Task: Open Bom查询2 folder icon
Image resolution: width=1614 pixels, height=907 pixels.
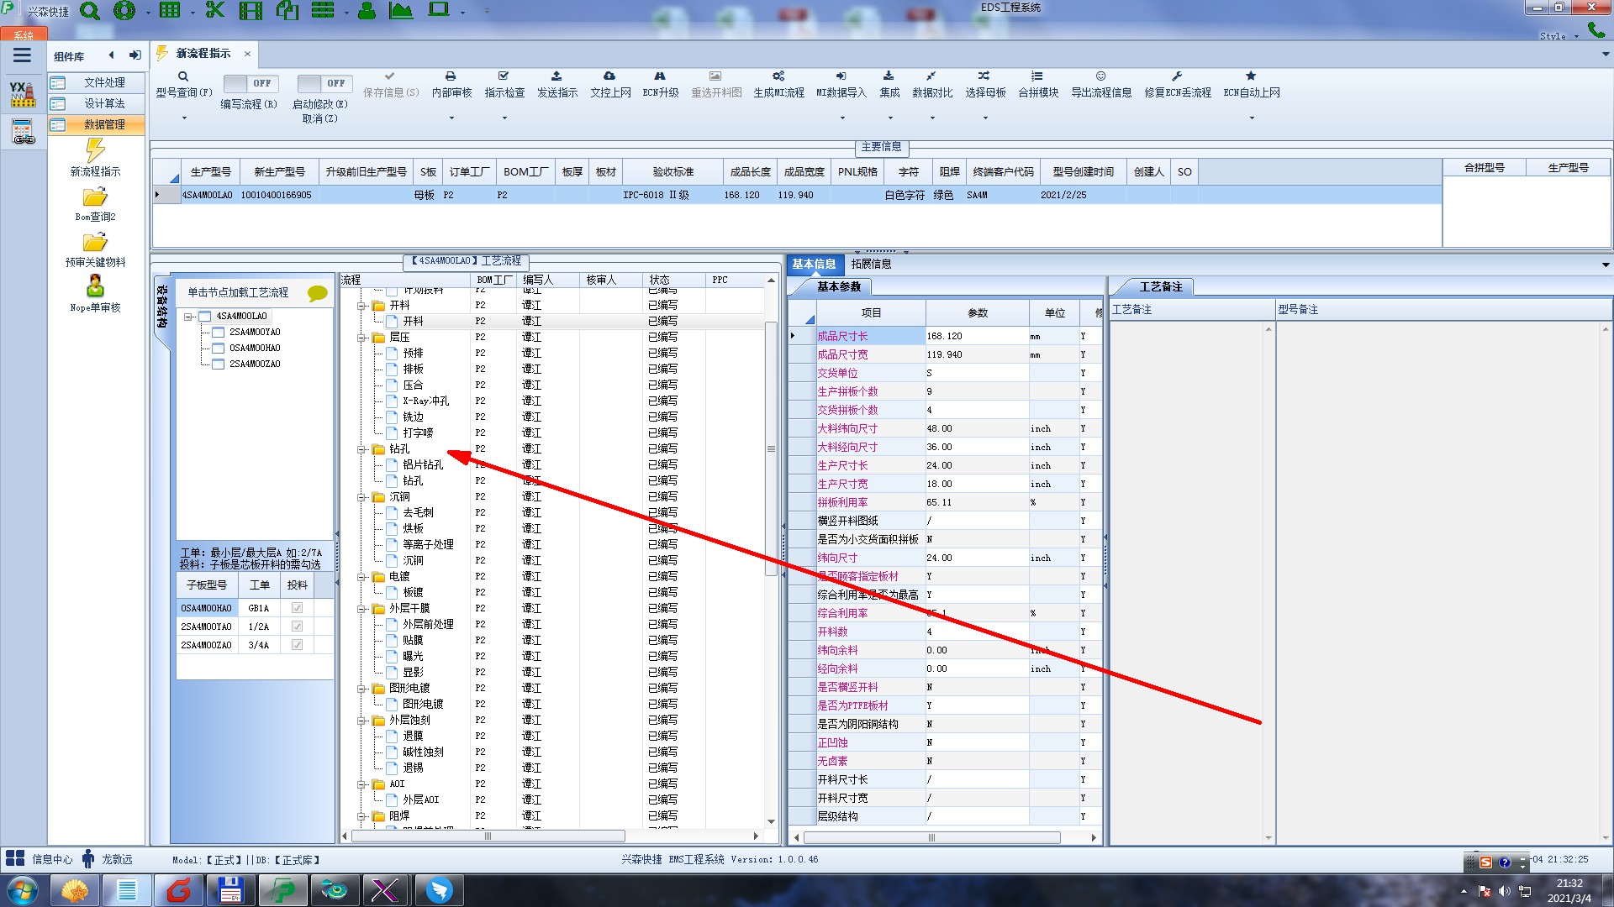Action: click(95, 197)
